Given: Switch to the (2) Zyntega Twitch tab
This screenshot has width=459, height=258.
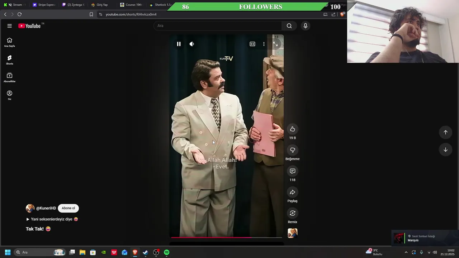Looking at the screenshot, I should (x=73, y=5).
